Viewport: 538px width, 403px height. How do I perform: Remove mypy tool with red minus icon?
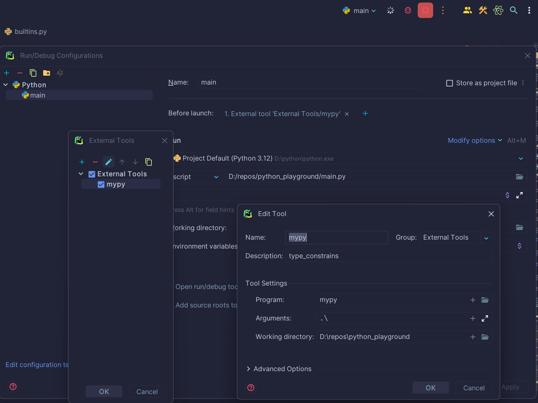point(95,162)
